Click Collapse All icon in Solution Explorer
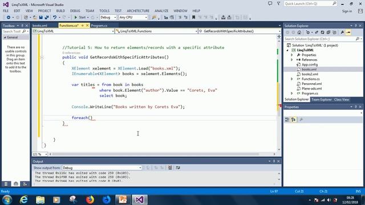 328,32
